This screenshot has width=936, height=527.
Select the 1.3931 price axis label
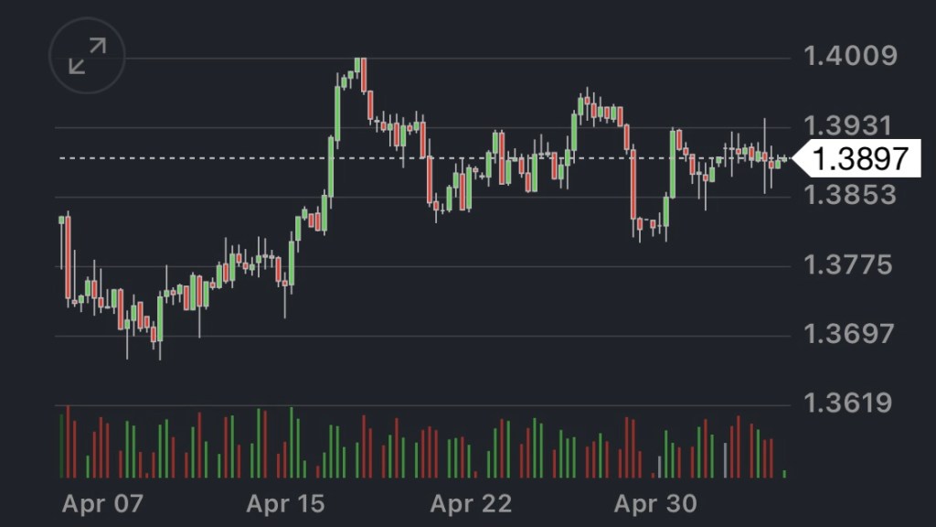(x=850, y=127)
